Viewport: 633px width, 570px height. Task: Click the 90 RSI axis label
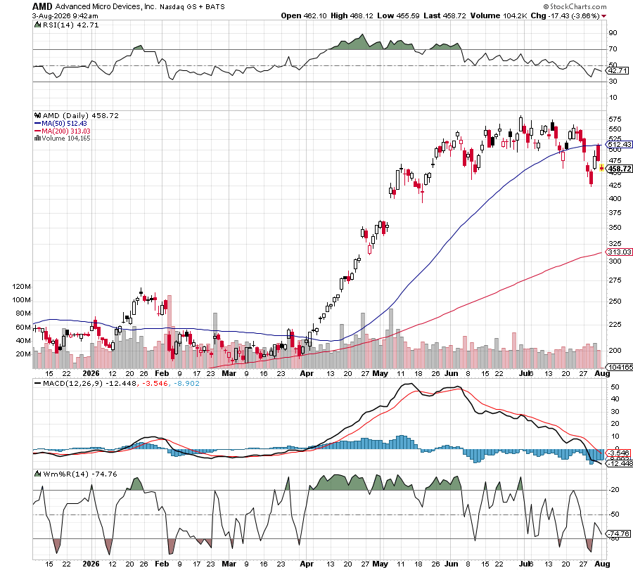click(613, 33)
